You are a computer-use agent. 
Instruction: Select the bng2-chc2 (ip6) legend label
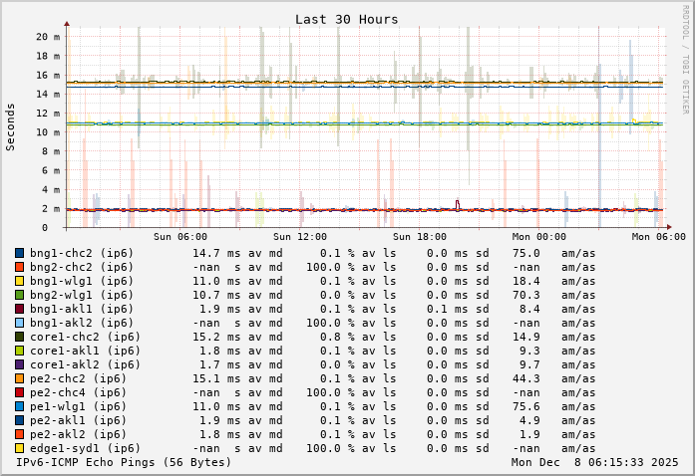tap(82, 267)
